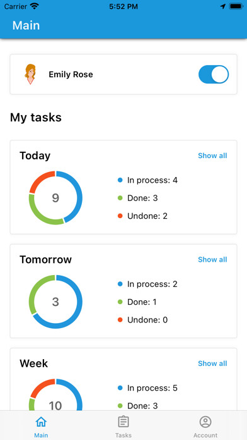Tap the red dot beside Today's Undone: 2
The height and width of the screenshot is (440, 247).
pyautogui.click(x=120, y=216)
